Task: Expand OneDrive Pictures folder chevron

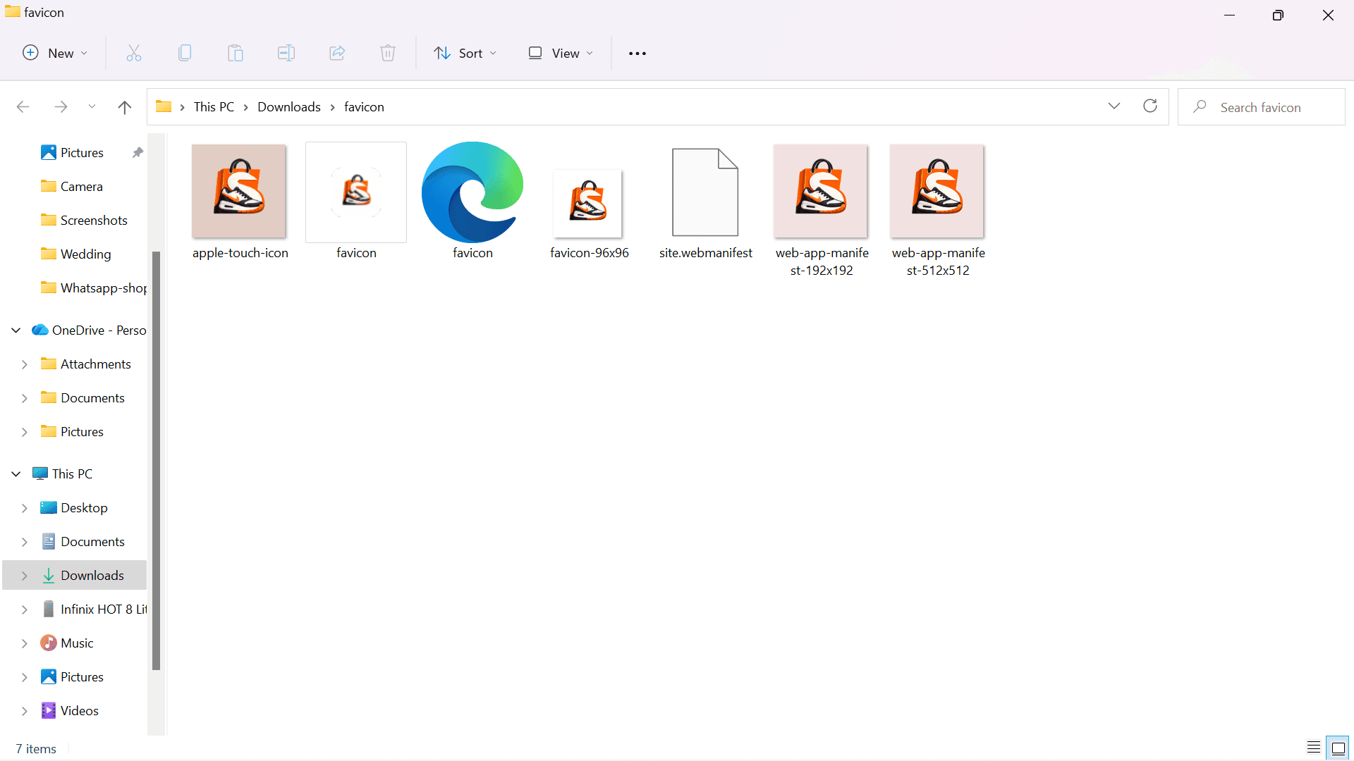Action: (x=25, y=432)
